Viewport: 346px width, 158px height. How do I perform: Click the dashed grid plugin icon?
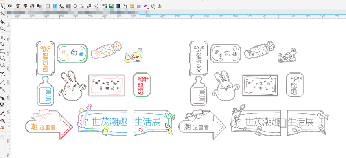pyautogui.click(x=68, y=6)
